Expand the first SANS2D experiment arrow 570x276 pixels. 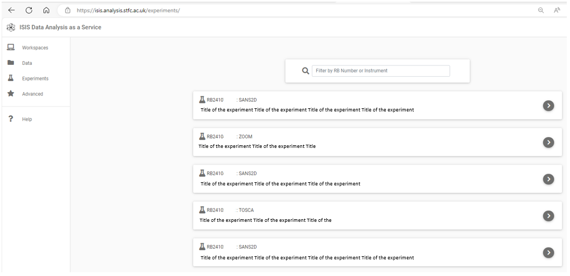pyautogui.click(x=548, y=106)
